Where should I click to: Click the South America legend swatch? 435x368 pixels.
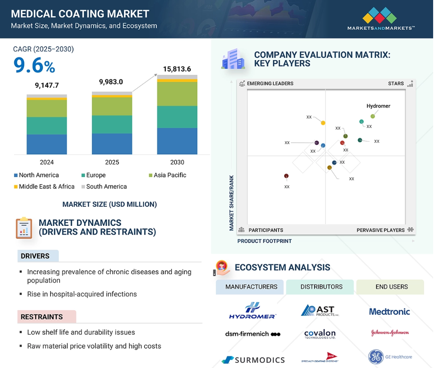83,187
